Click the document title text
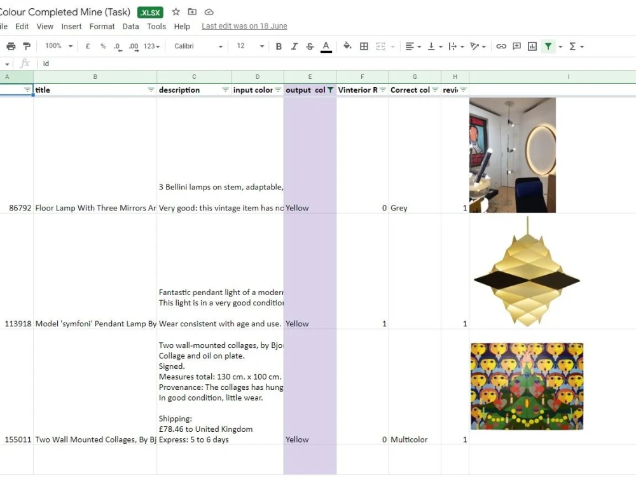636x477 pixels. click(64, 11)
